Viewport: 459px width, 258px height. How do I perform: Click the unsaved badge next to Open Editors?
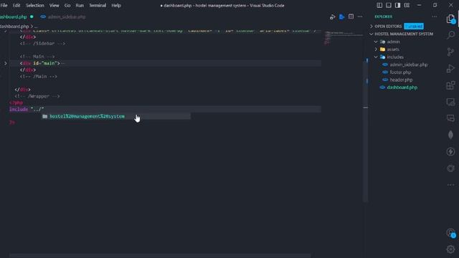point(414,27)
